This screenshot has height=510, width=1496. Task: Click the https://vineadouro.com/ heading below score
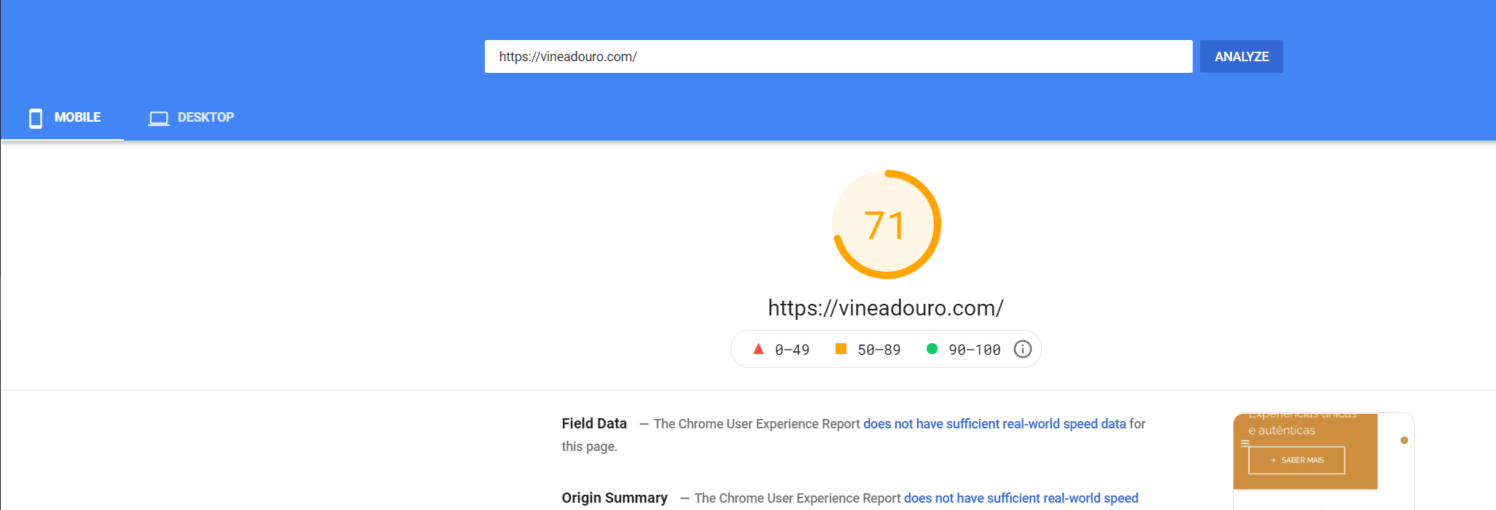click(886, 308)
